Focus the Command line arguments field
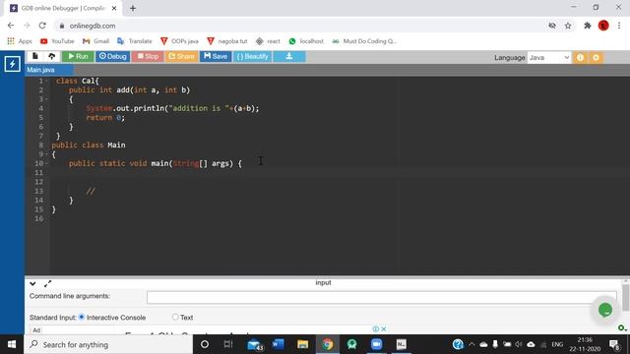Image resolution: width=630 pixels, height=354 pixels. (x=381, y=297)
